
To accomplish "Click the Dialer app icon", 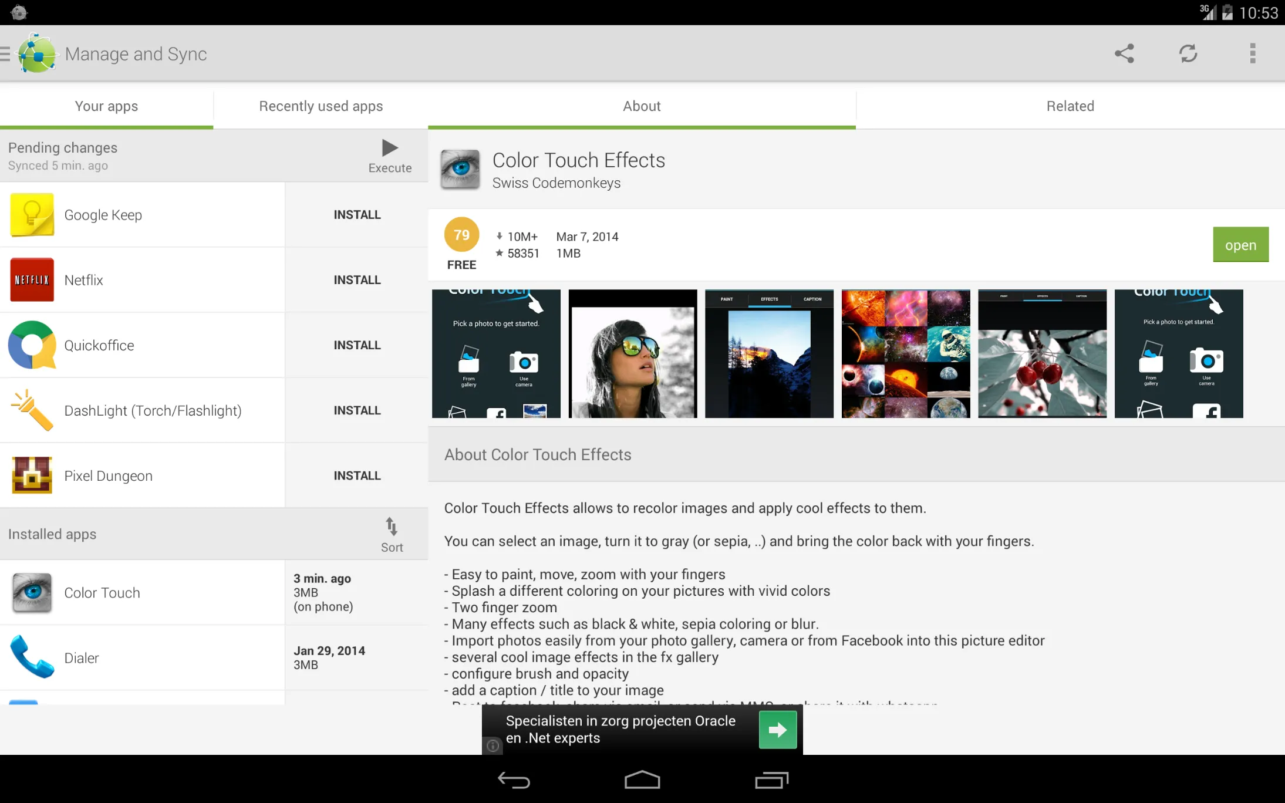I will tap(32, 657).
